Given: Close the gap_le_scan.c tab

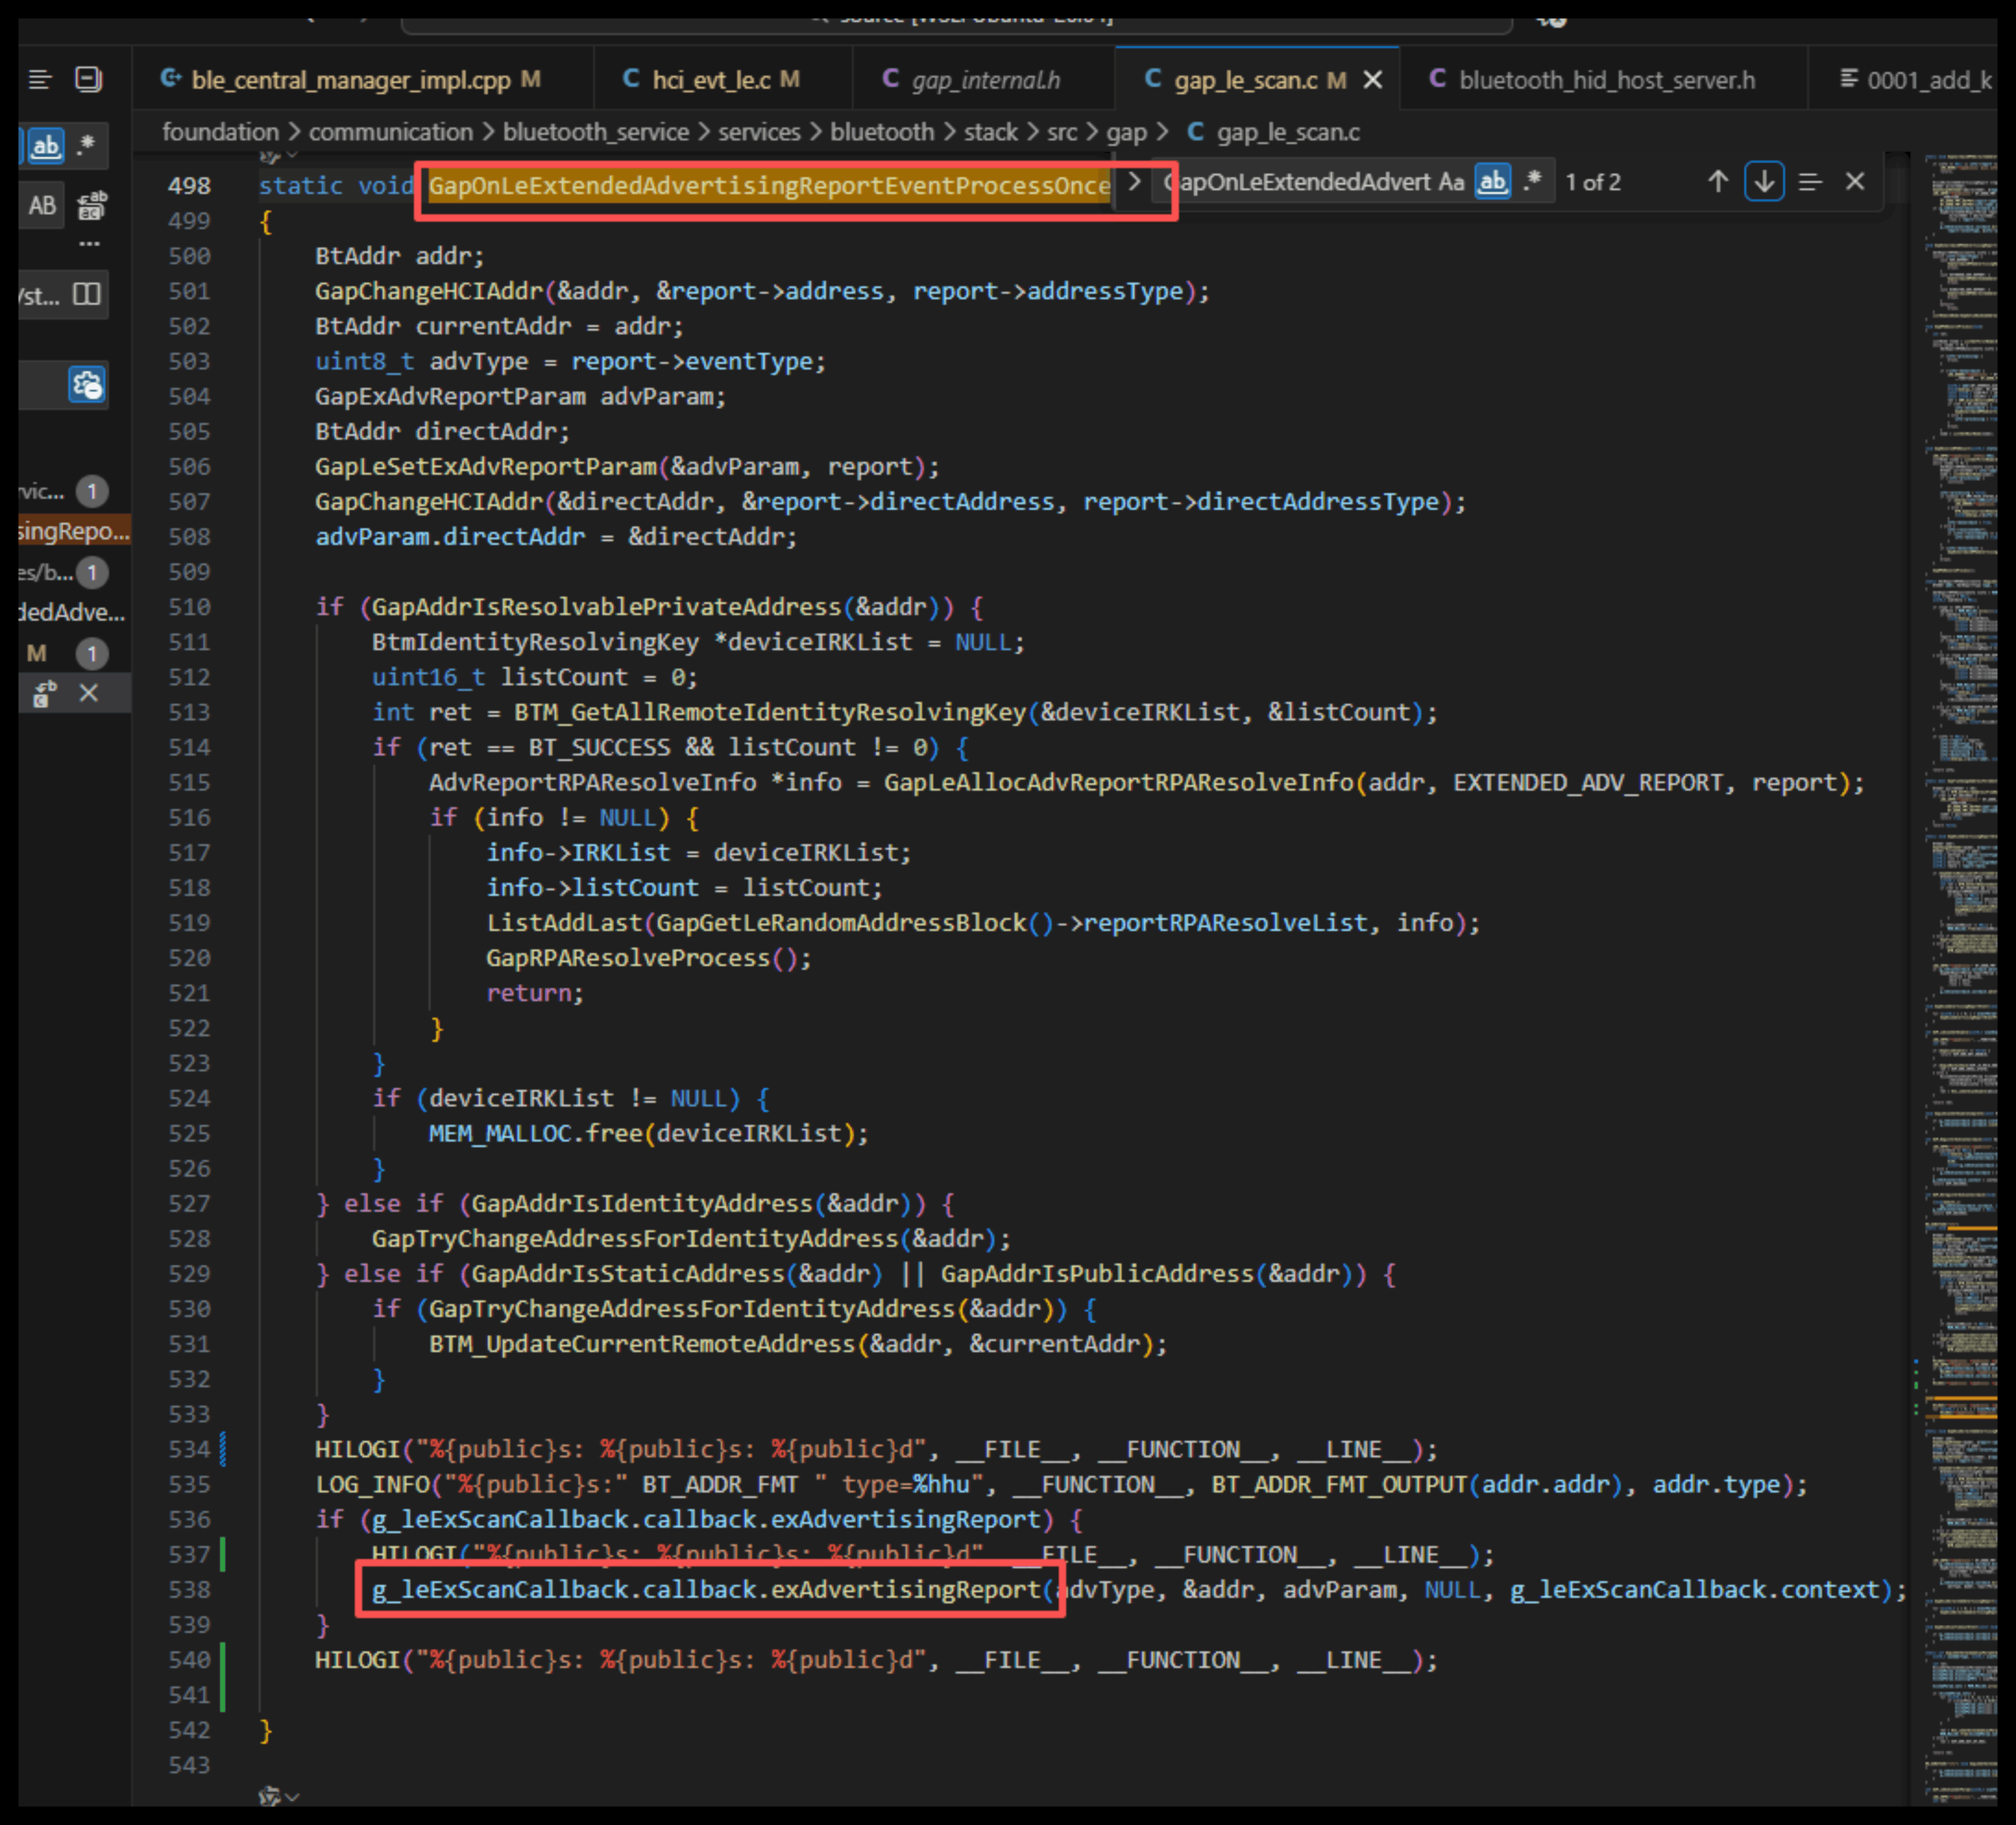Looking at the screenshot, I should pyautogui.click(x=1373, y=80).
